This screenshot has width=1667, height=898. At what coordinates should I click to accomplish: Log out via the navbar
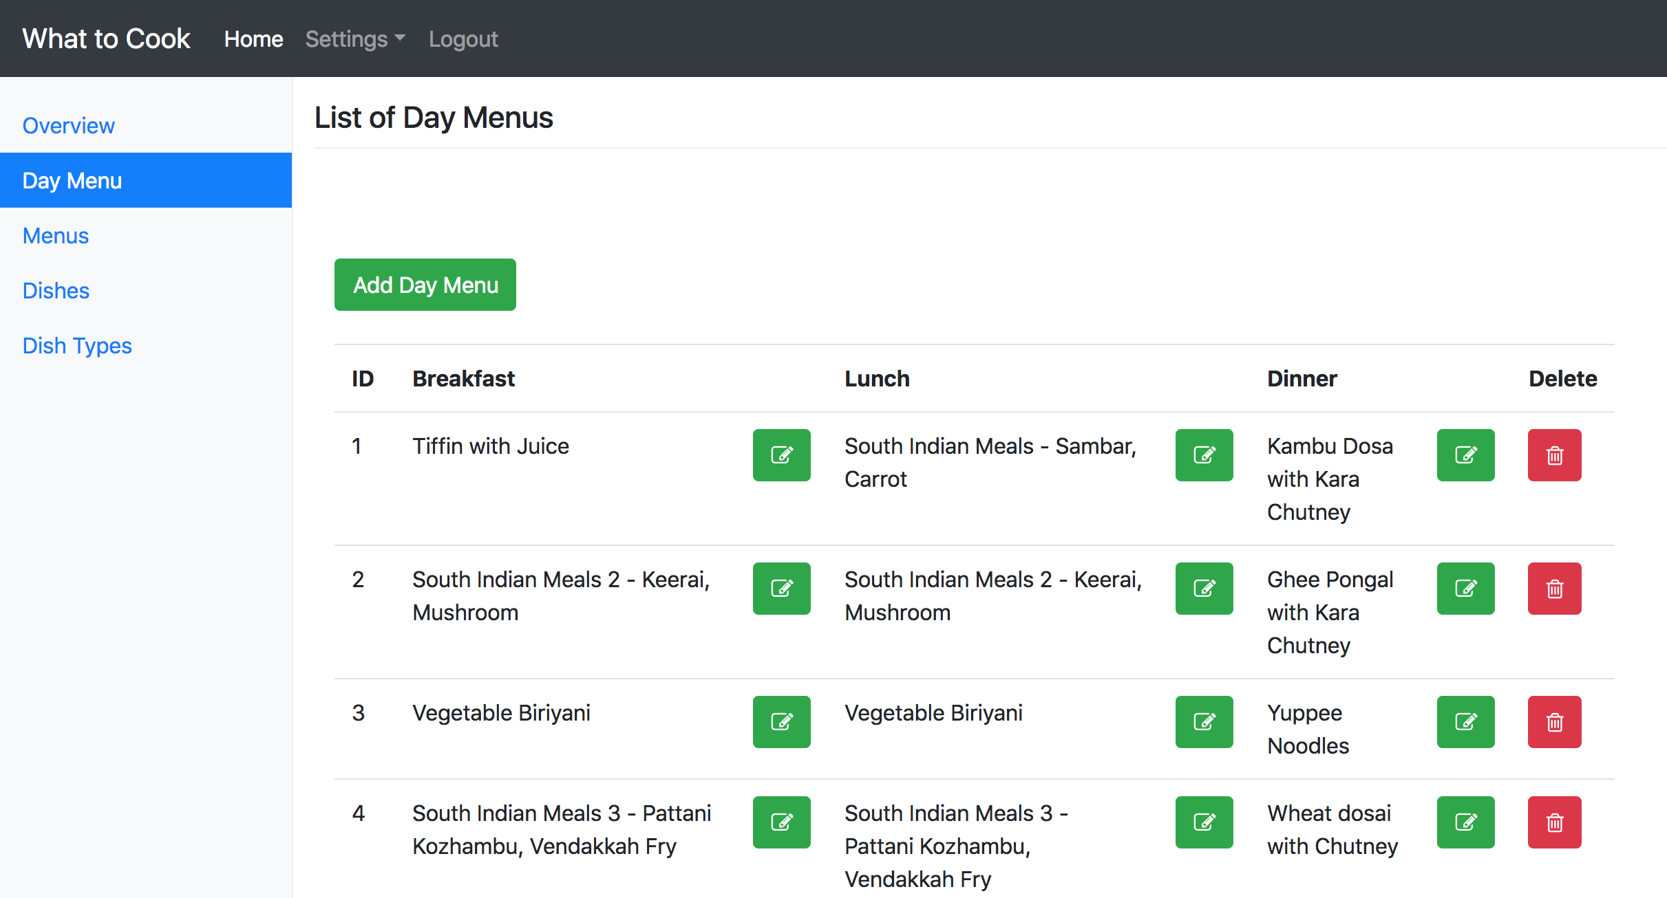pyautogui.click(x=463, y=39)
